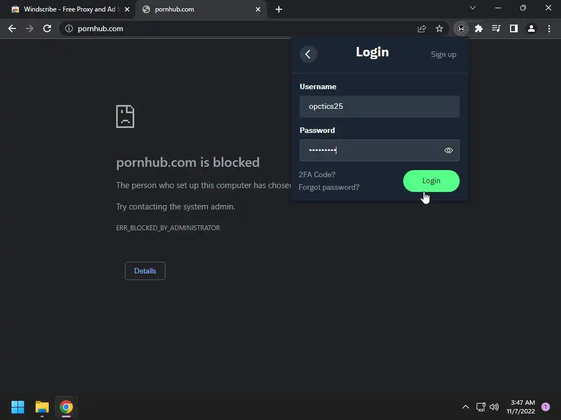Image resolution: width=561 pixels, height=420 pixels.
Task: Toggle the browser side panel
Action: (x=513, y=28)
